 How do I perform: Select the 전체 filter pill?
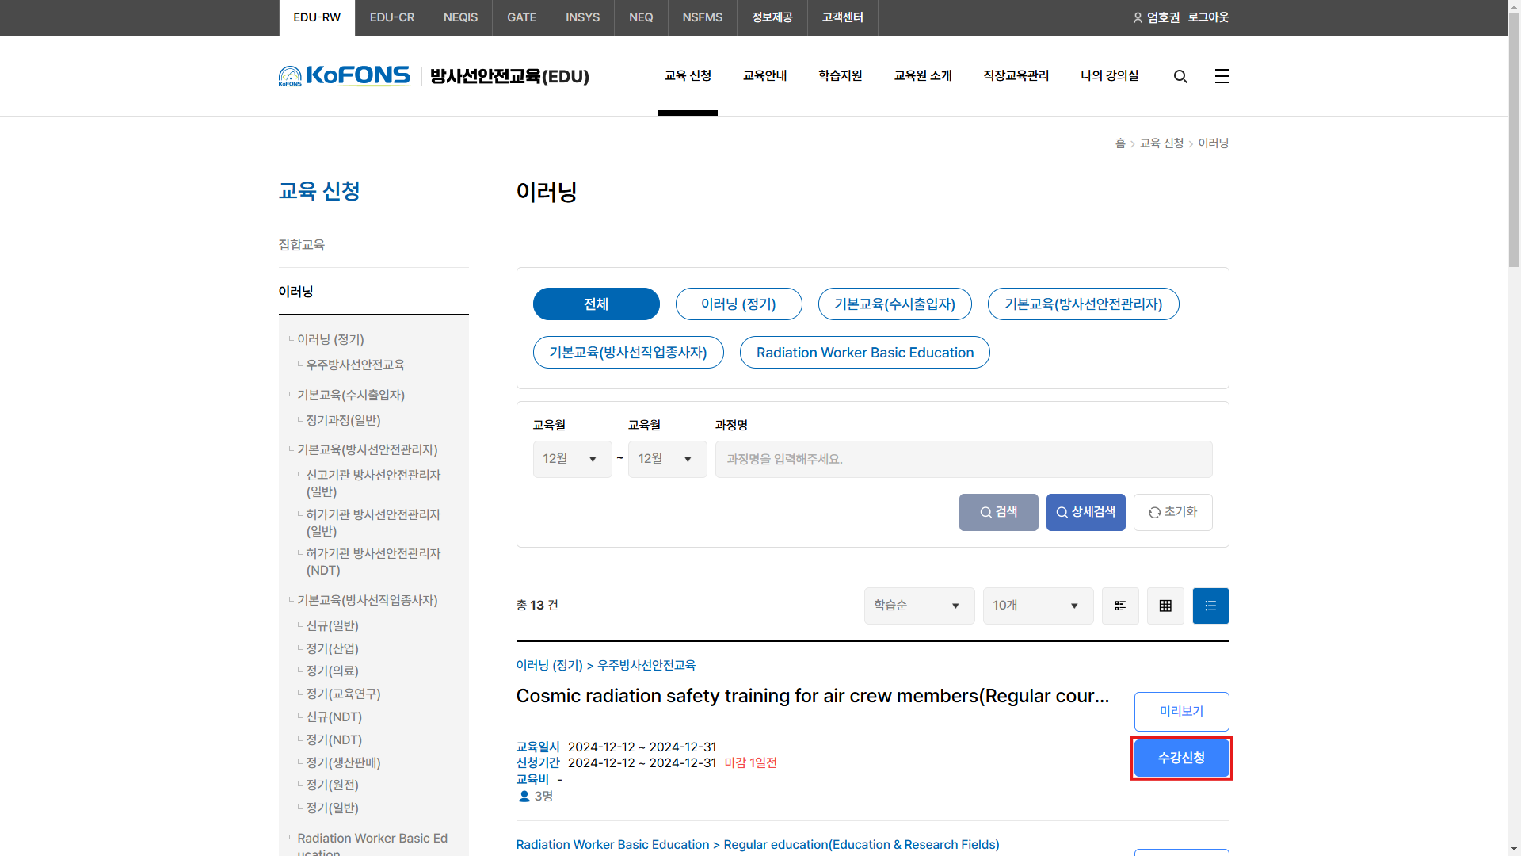596,304
